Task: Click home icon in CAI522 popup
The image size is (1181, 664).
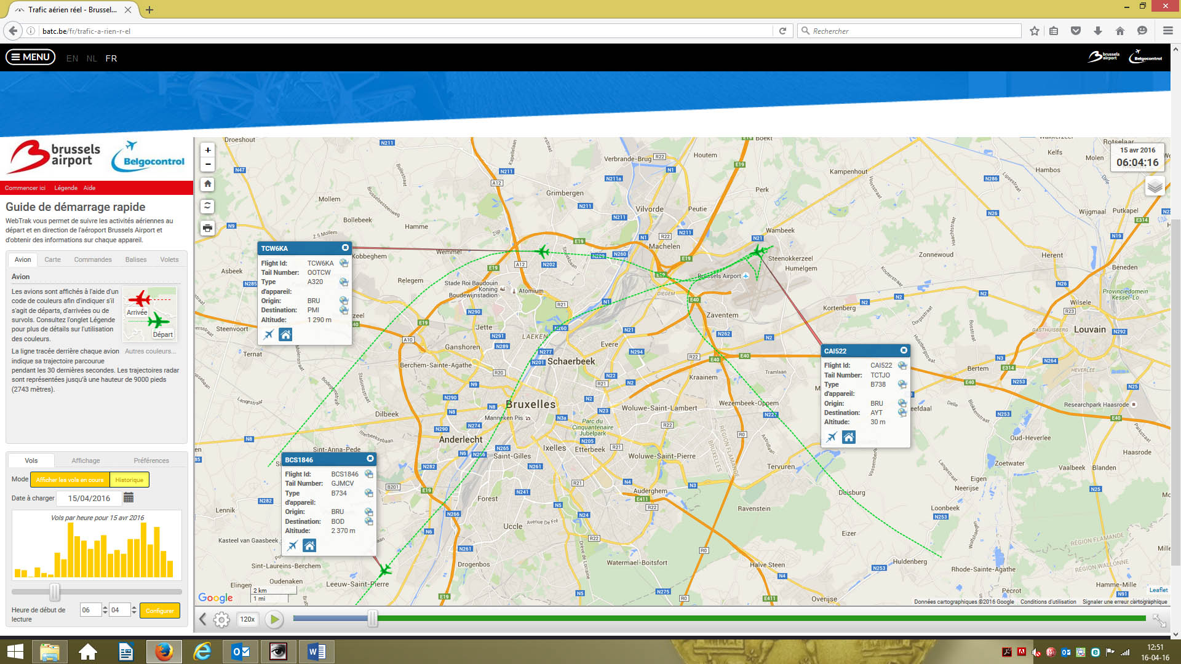Action: [x=848, y=437]
